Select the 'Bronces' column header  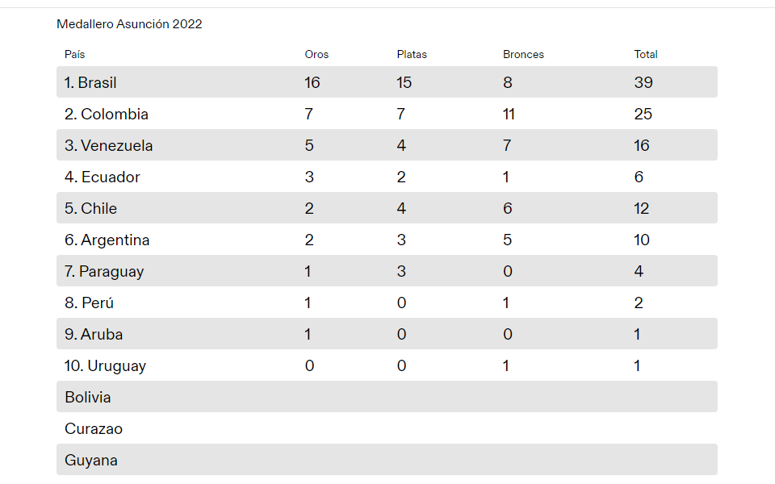coord(523,55)
